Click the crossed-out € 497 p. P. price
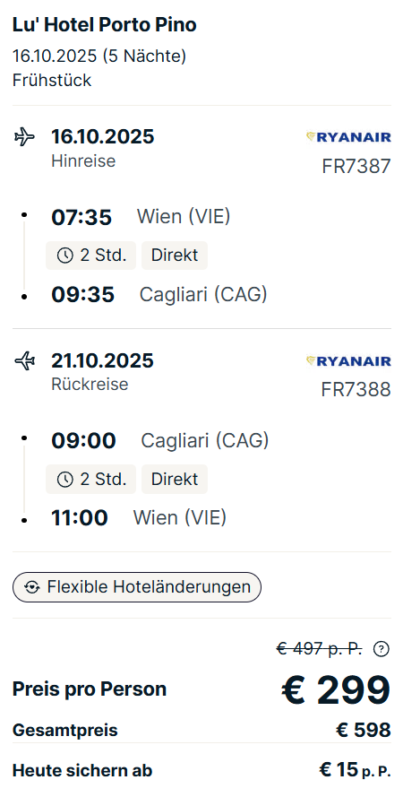 point(319,648)
